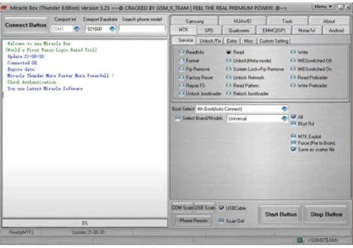
Task: Open the Misc sub-tab
Action: tap(248, 41)
